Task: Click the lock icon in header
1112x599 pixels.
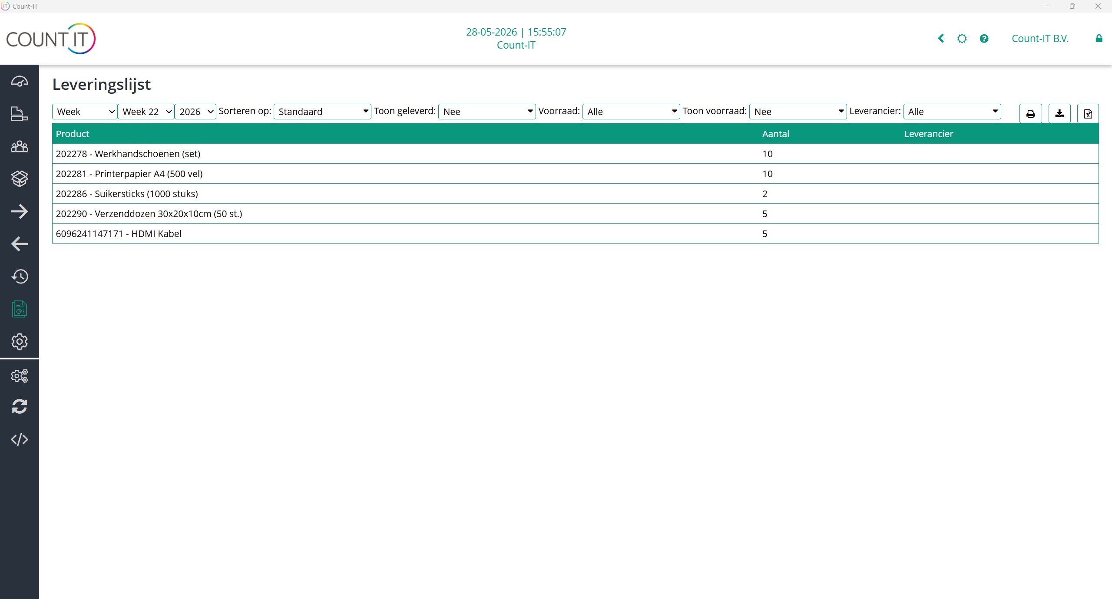Action: click(x=1099, y=39)
